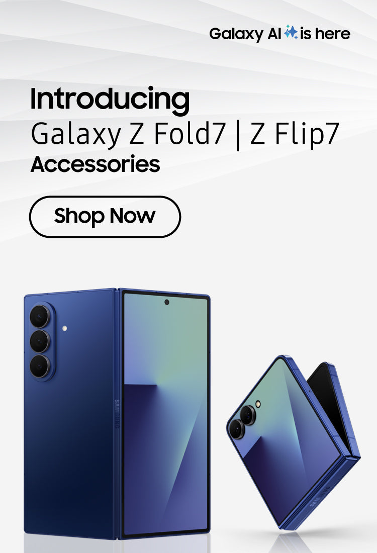The height and width of the screenshot is (553, 377).
Task: Click the Flip7 upper camera lens
Action: 248,415
